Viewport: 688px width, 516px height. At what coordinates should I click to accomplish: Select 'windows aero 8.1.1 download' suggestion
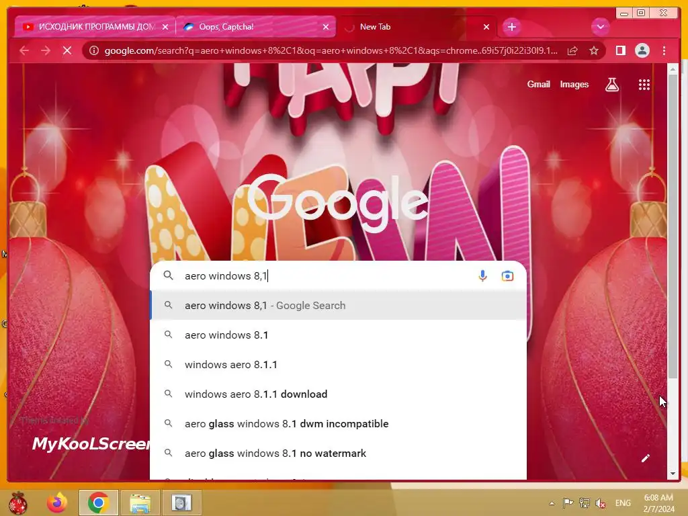338,394
